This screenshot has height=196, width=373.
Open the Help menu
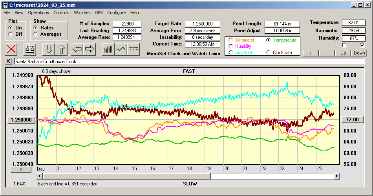[134, 13]
